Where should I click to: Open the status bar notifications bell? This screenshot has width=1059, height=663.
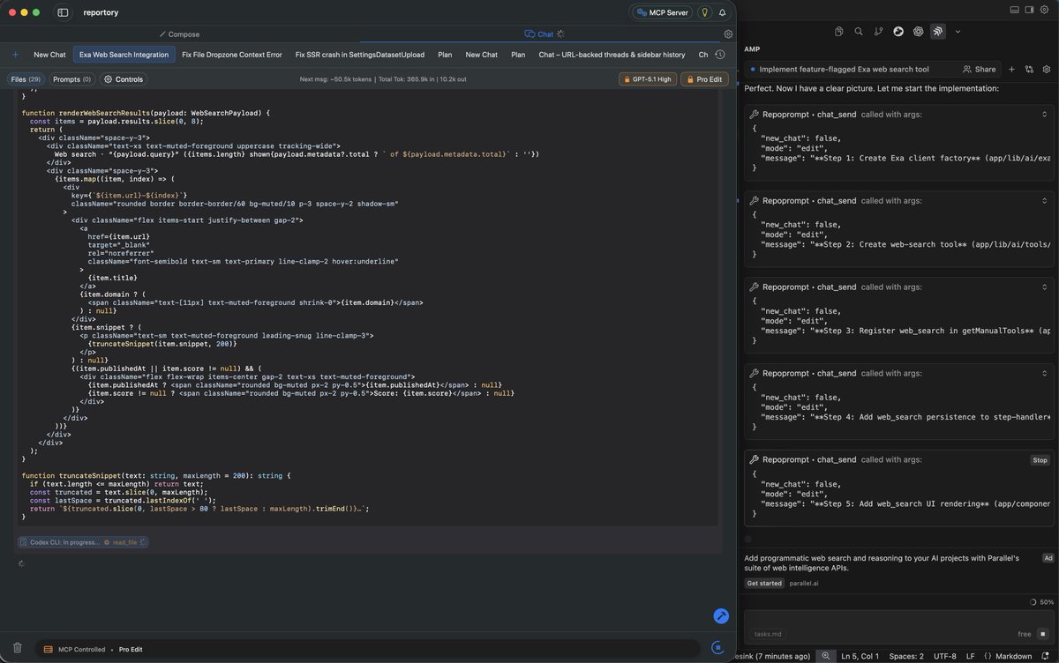tap(1047, 656)
